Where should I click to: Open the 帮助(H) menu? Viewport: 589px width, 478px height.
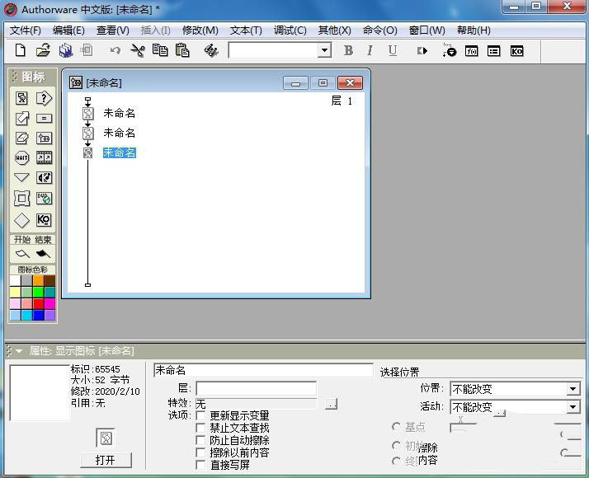[x=474, y=30]
